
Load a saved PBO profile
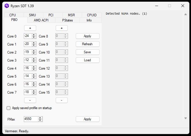(87, 60)
